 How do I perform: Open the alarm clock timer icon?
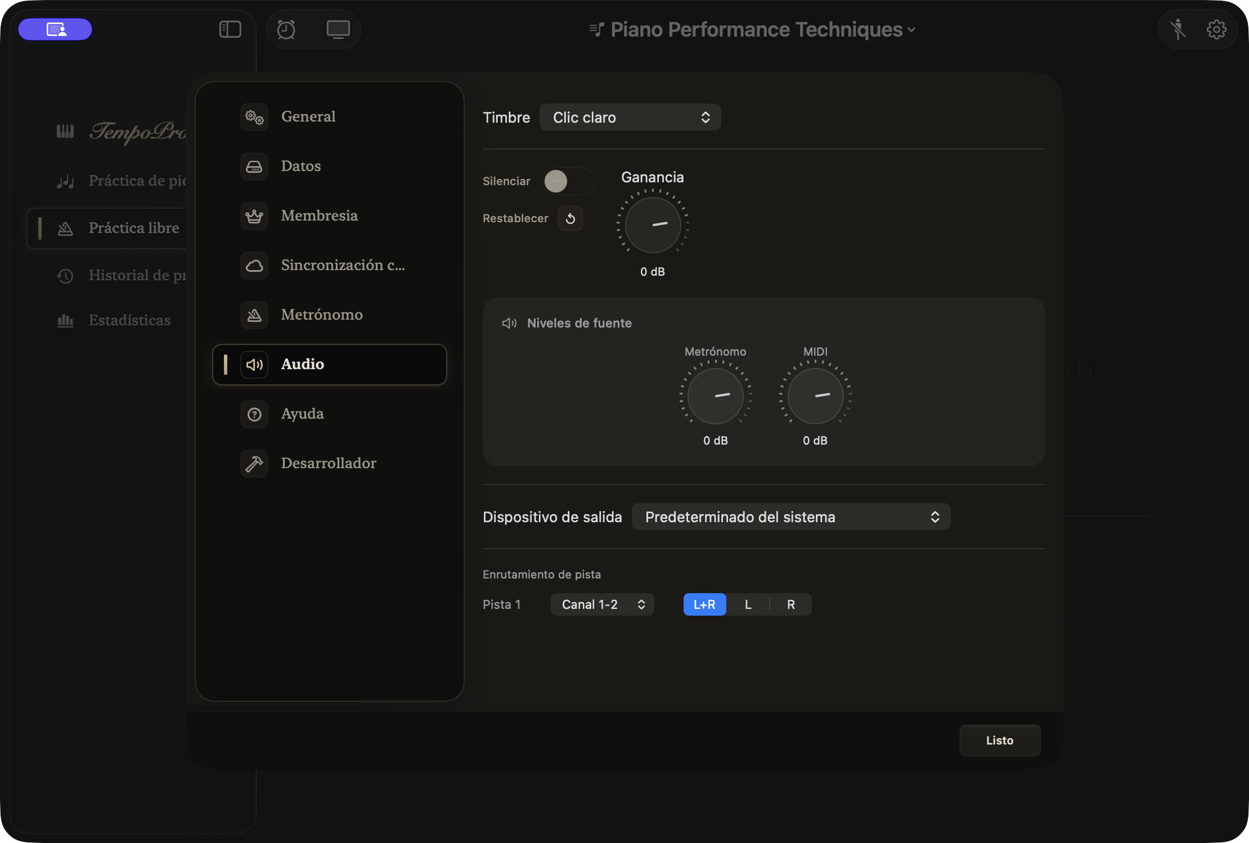(286, 29)
